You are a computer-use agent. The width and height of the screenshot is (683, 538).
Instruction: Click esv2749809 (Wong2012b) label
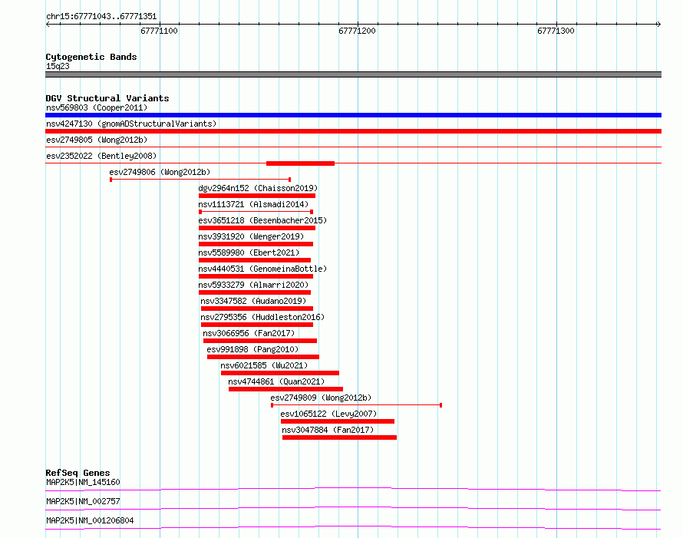pyautogui.click(x=321, y=398)
